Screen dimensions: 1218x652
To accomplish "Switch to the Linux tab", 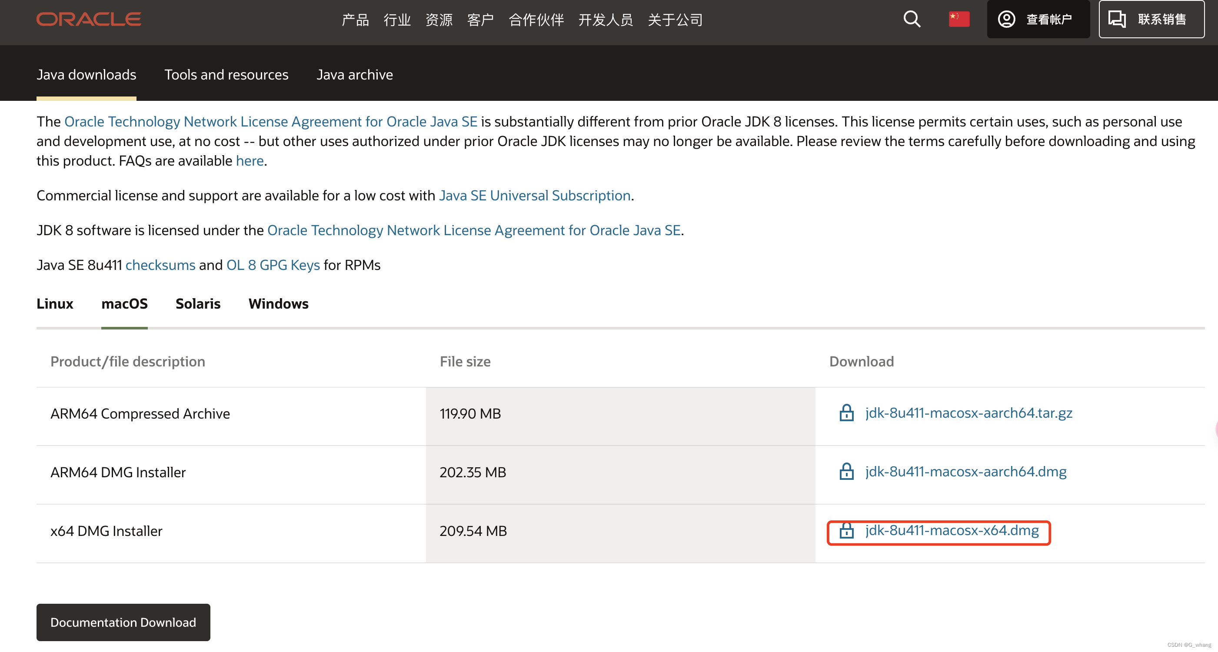I will (55, 304).
